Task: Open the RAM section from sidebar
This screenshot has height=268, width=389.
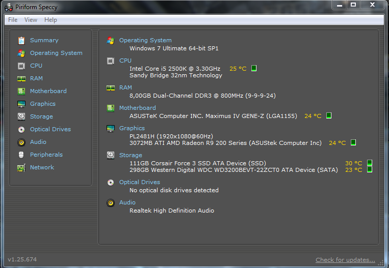Action: coord(37,78)
